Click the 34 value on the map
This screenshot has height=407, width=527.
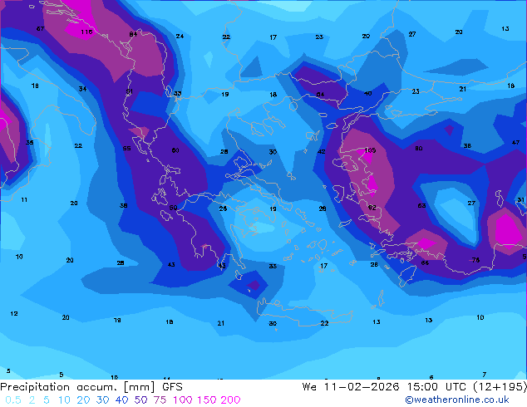click(x=82, y=89)
